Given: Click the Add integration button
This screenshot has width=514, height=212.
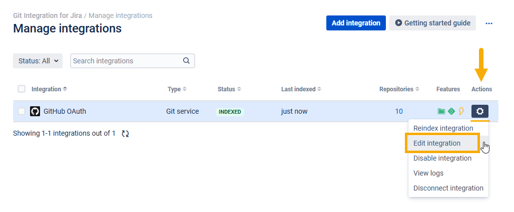Looking at the screenshot, I should click(x=356, y=23).
